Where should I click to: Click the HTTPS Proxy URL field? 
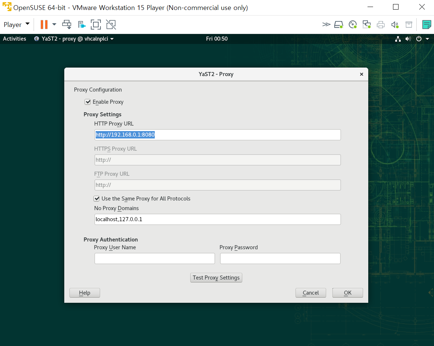point(218,160)
